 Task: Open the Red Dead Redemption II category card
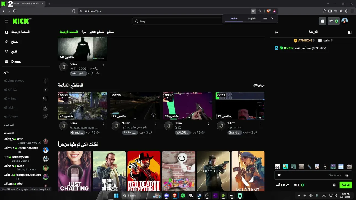(144, 171)
